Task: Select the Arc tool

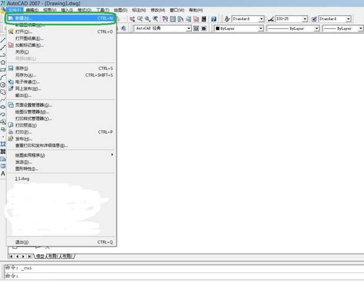Action: (x=3, y=78)
